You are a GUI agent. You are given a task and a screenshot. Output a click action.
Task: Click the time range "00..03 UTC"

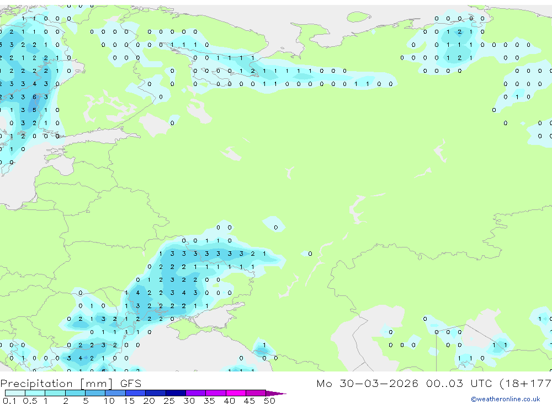pyautogui.click(x=459, y=384)
